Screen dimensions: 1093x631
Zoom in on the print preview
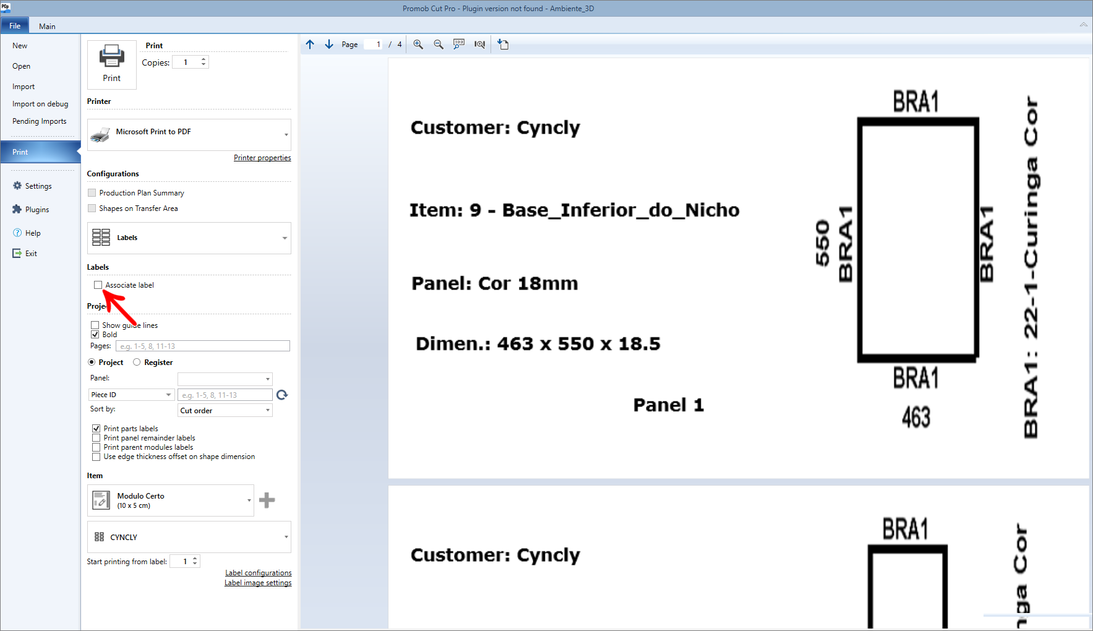(419, 44)
